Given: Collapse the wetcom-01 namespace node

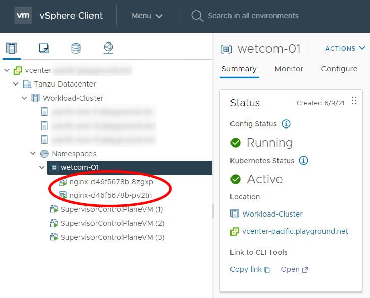Looking at the screenshot, I should [42, 167].
